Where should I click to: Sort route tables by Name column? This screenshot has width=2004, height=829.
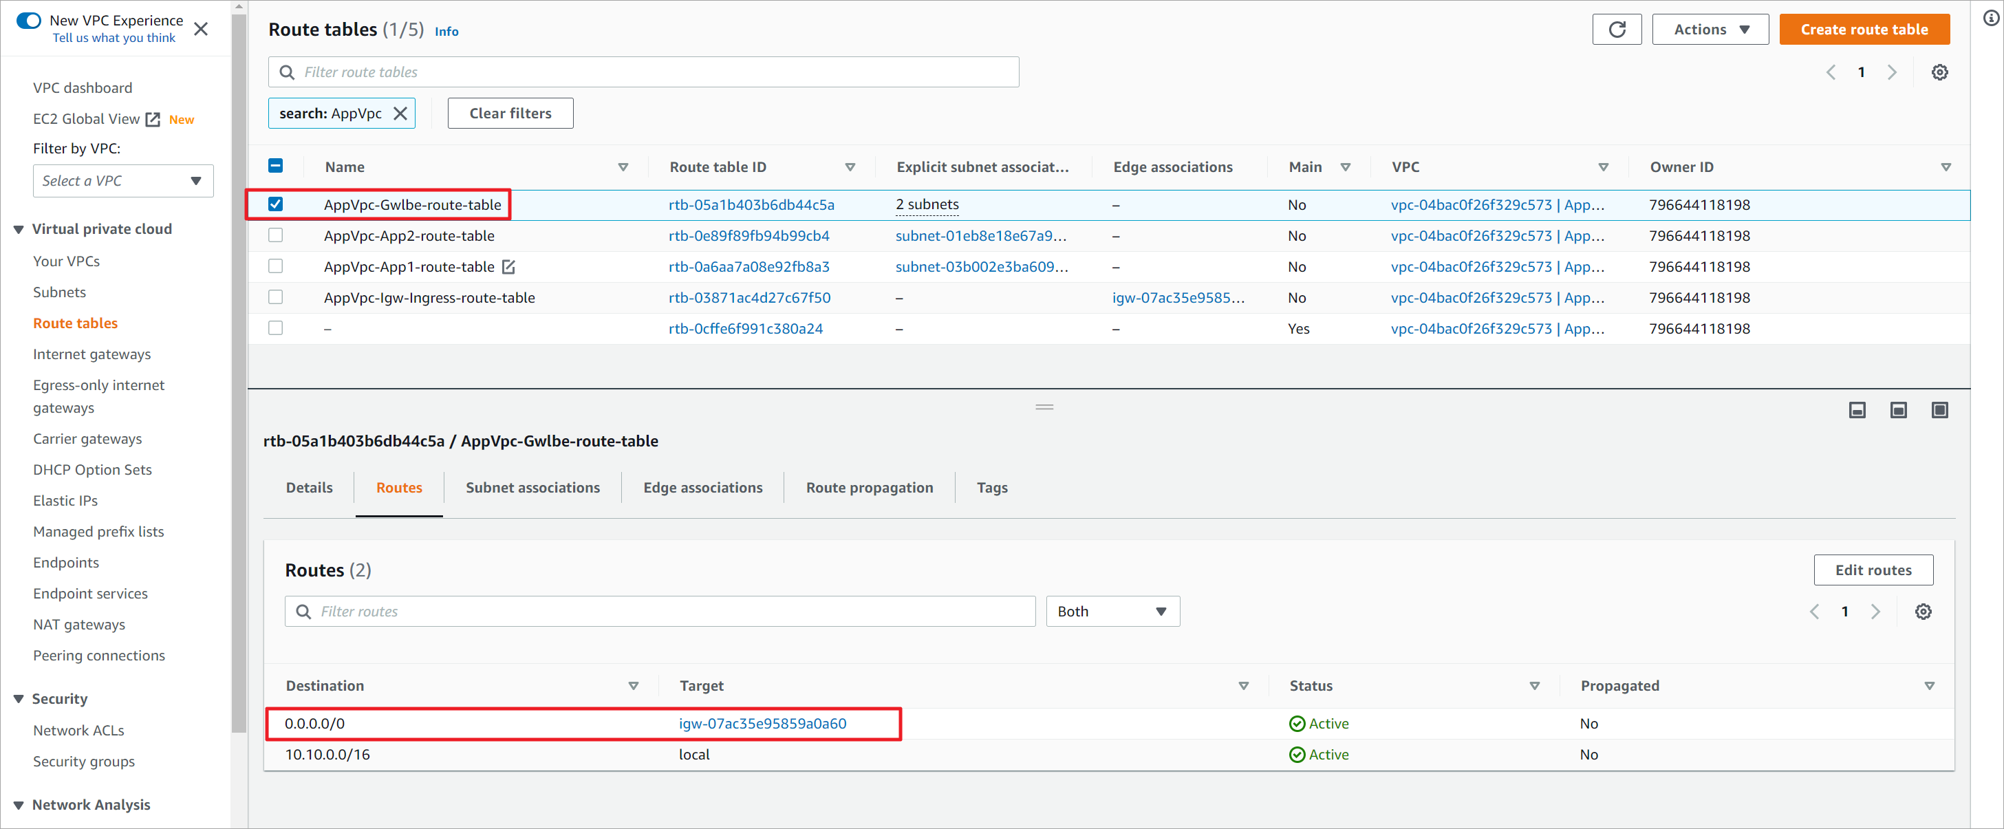point(623,167)
